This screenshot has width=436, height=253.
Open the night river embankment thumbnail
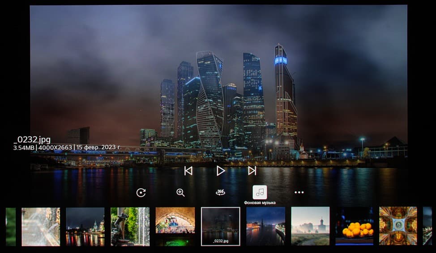tap(266, 226)
